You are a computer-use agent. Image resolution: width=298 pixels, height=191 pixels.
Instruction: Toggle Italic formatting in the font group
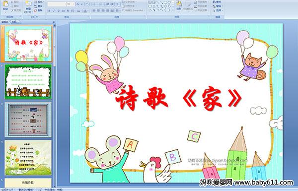click(x=54, y=11)
